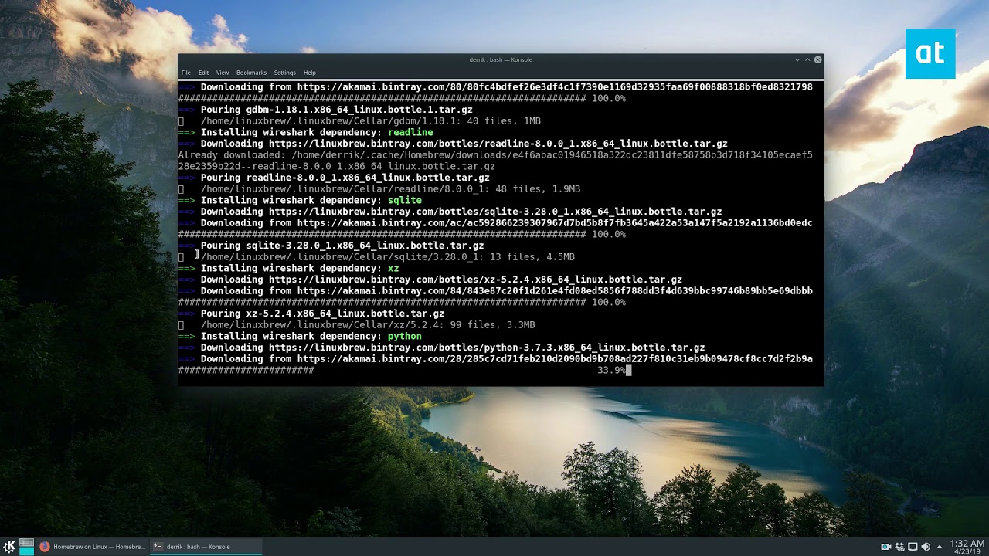Click the Cellar/sqlite path with 13 files
Viewport: 989px width, 556px height.
388,257
